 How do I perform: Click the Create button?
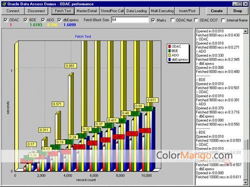[216, 11]
